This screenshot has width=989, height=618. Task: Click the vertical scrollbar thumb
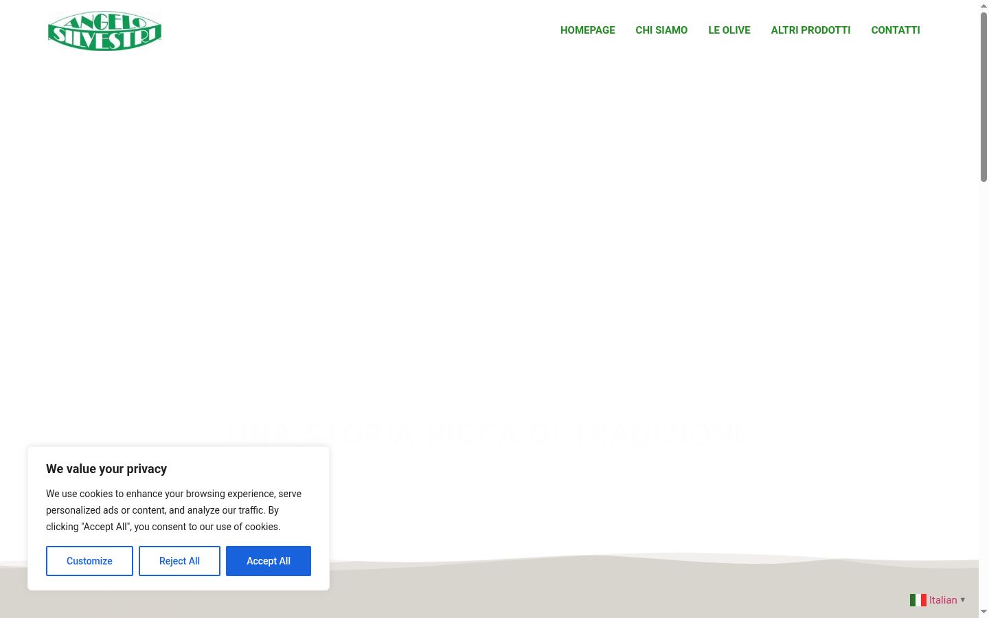984,97
